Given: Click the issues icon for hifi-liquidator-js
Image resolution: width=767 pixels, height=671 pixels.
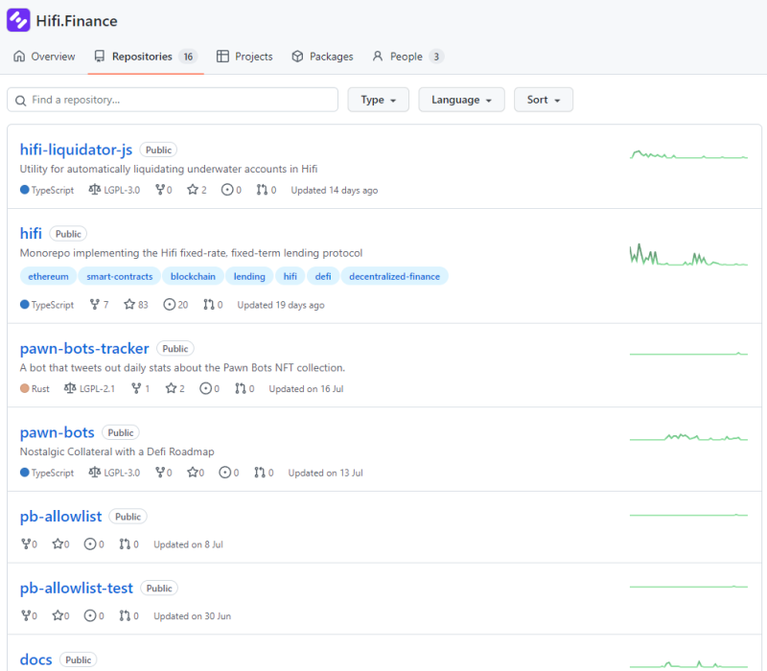Looking at the screenshot, I should (227, 190).
